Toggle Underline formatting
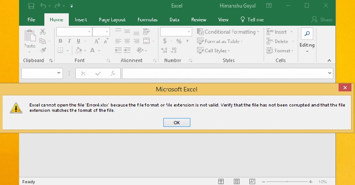Viewport: 355px width, 185px height. pos(79,41)
